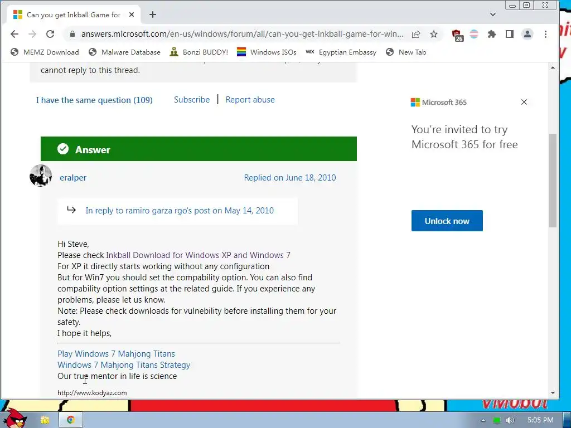The image size is (571, 428).
Task: Click the browser forward arrow
Action: pyautogui.click(x=32, y=34)
